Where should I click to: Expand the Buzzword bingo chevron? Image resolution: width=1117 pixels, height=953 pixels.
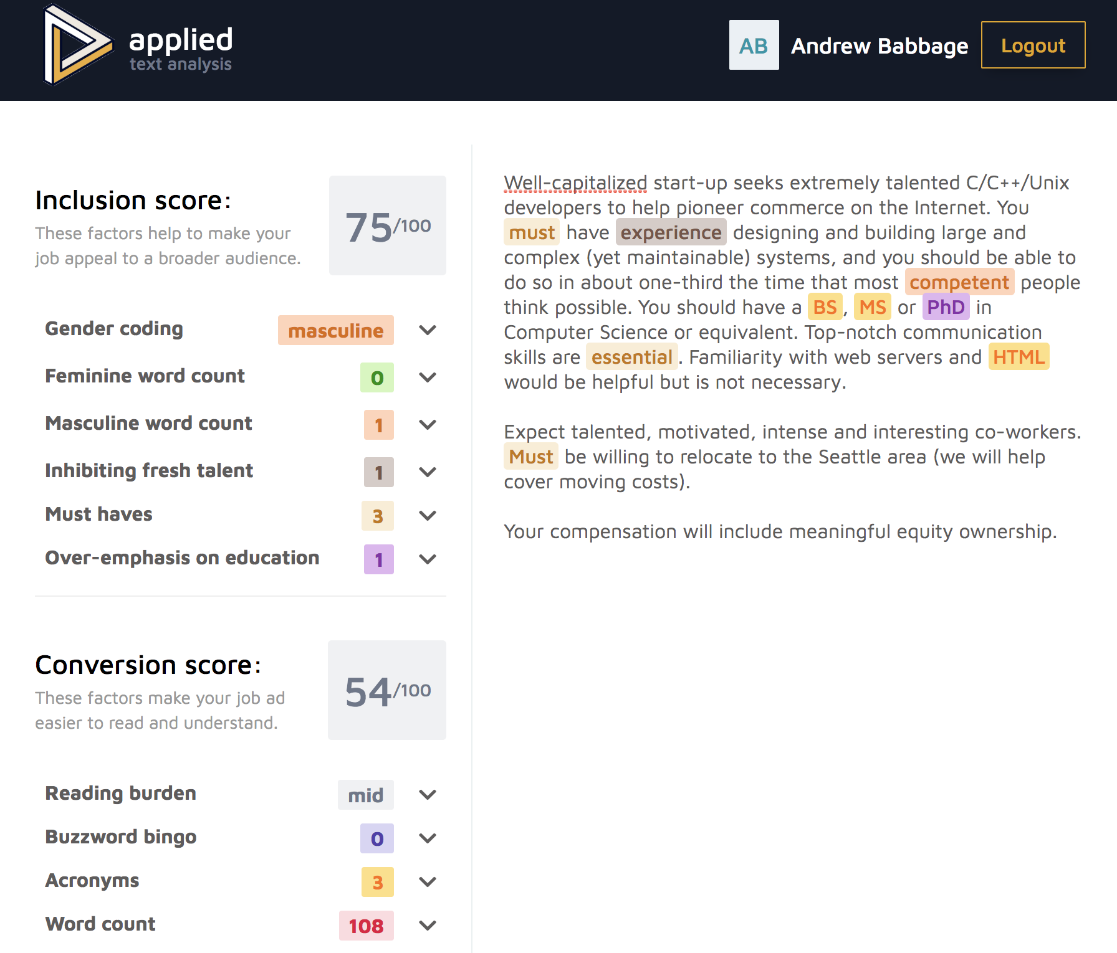tap(428, 838)
